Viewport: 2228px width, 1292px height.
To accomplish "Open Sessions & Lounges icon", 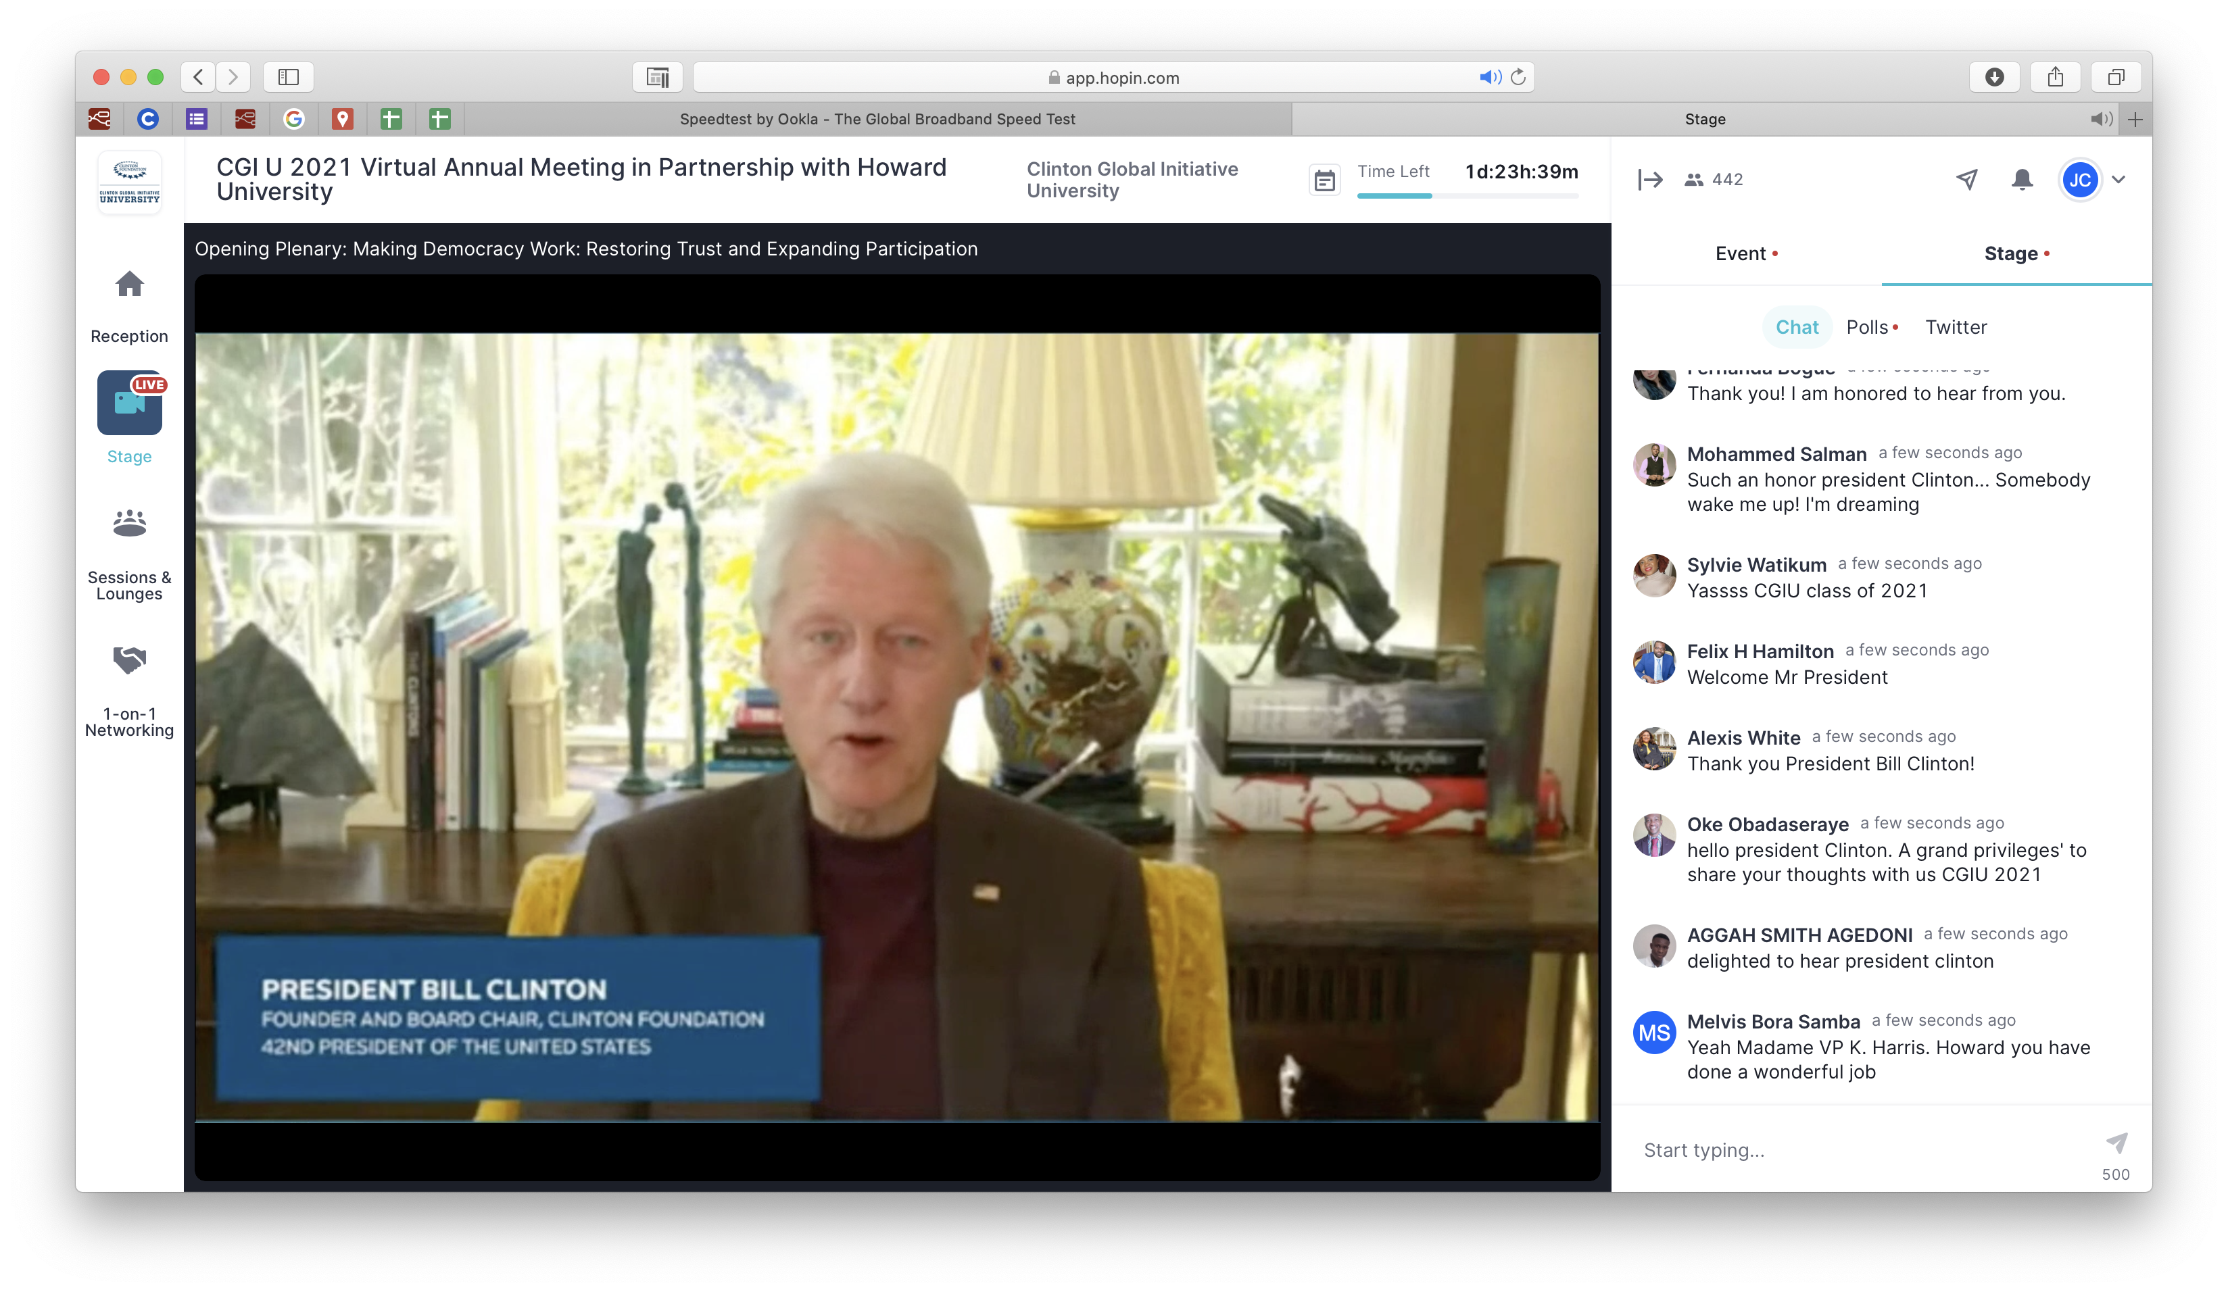I will 129,523.
